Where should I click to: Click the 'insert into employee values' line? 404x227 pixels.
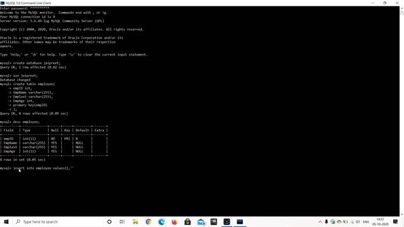pos(37,168)
